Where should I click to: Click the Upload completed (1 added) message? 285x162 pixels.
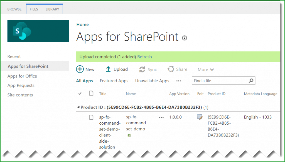tap(108, 57)
